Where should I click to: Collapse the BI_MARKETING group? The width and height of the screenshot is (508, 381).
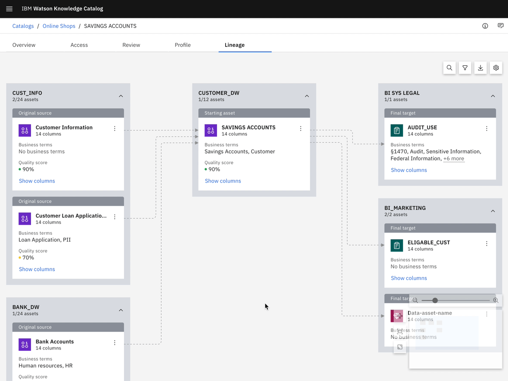(x=493, y=211)
